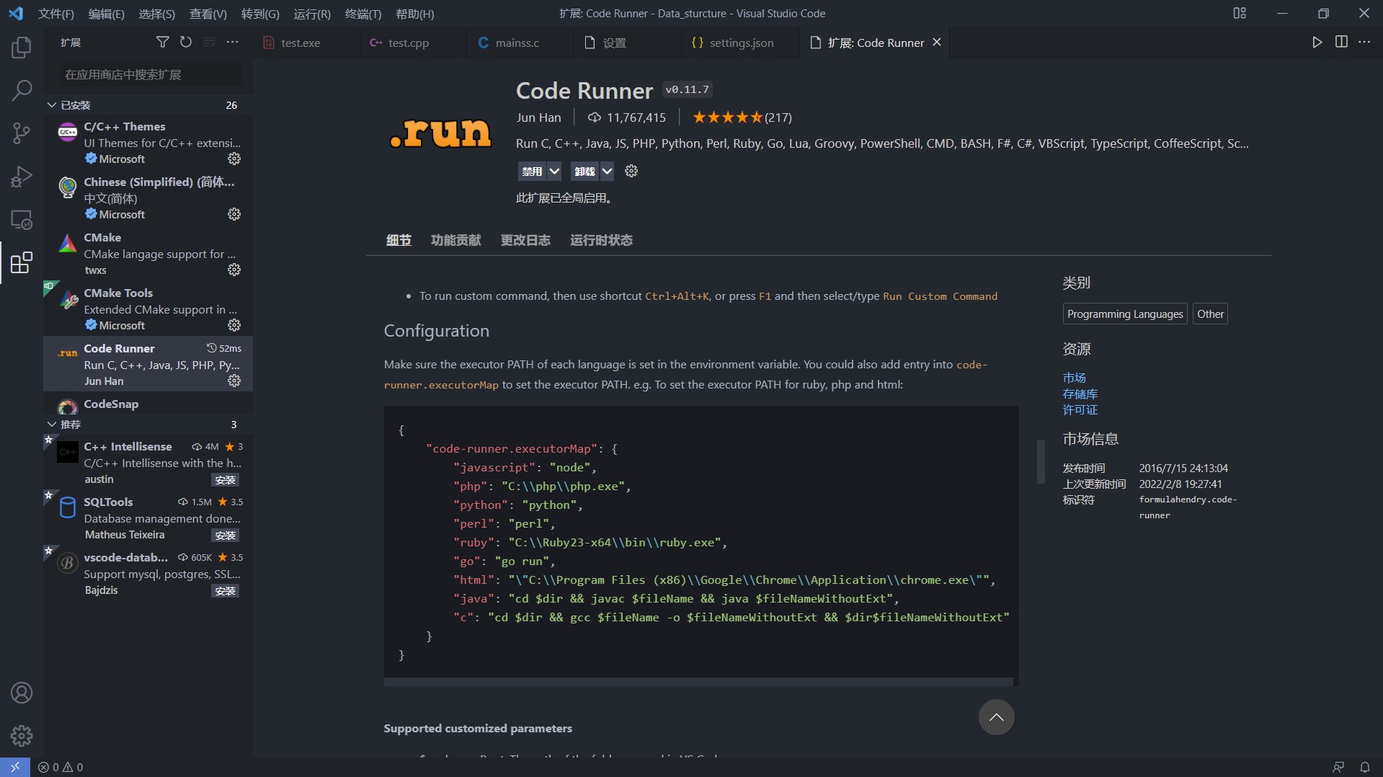Open the File menu
Image resolution: width=1383 pixels, height=777 pixels.
coord(56,14)
